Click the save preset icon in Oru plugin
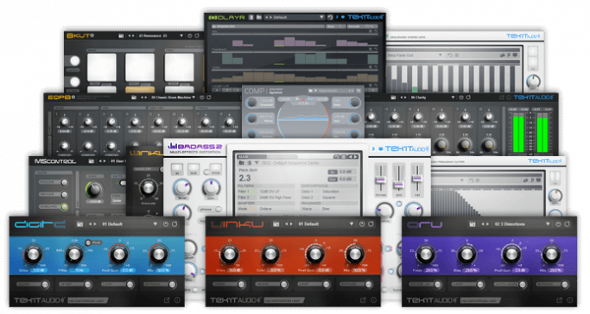 pos(473,224)
